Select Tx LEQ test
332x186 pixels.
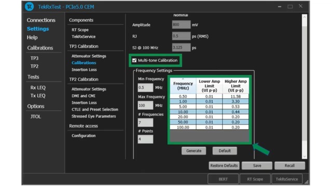click(38, 96)
